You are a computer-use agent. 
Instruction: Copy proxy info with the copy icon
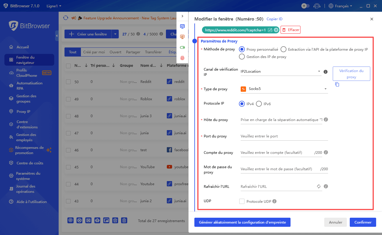(337, 84)
